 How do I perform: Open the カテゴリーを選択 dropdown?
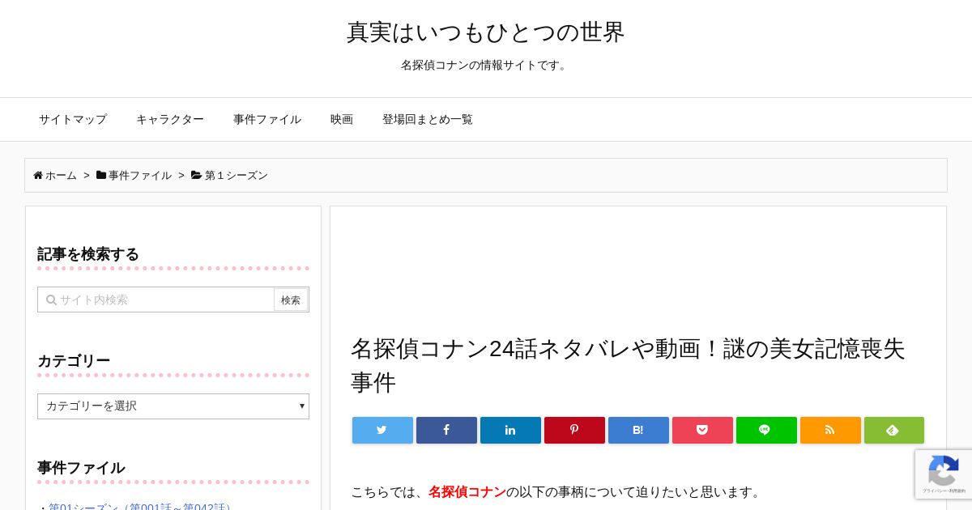tap(173, 406)
